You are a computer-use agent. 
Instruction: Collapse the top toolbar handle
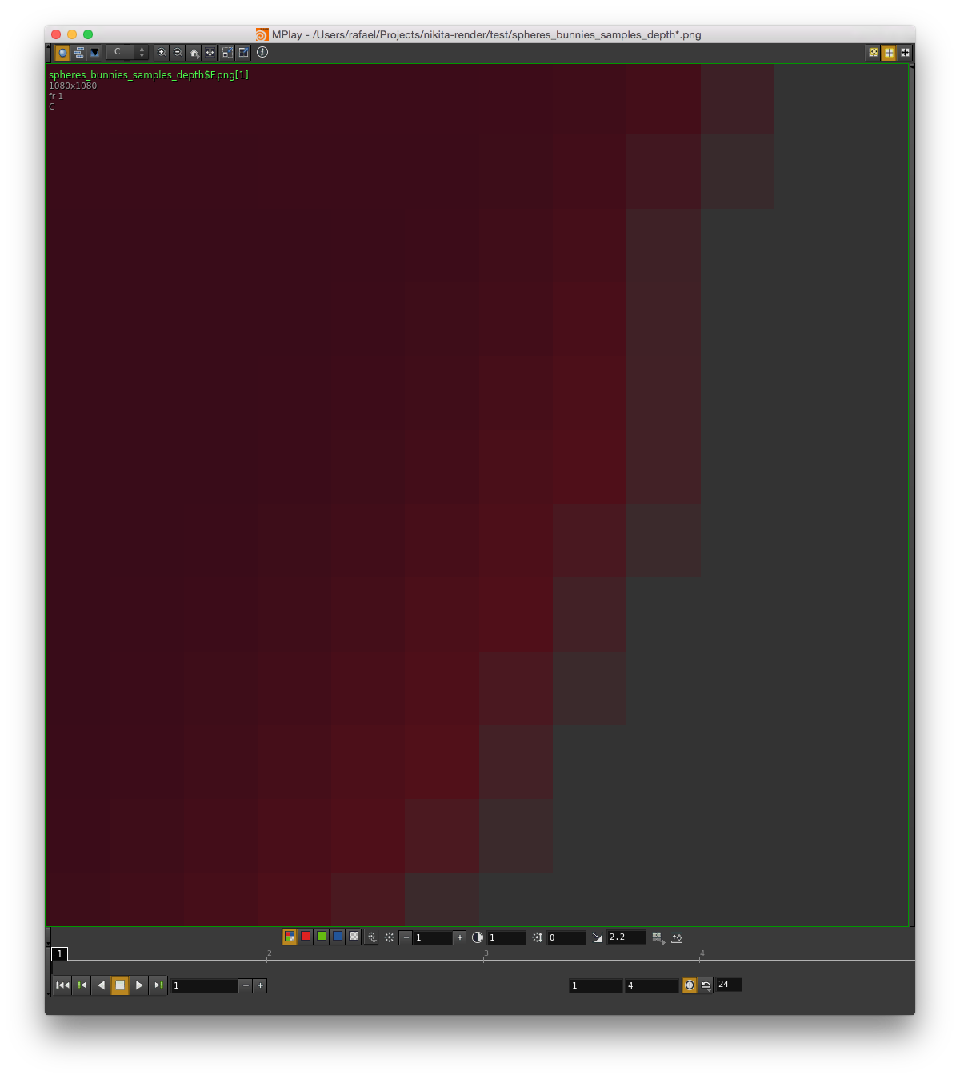click(x=48, y=53)
